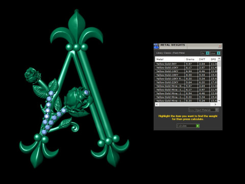Enable the Use Object Materials checkbox
Screen dimensions: 245x184
coord(217,110)
